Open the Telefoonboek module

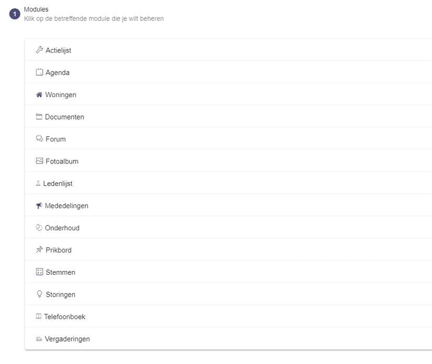65,316
